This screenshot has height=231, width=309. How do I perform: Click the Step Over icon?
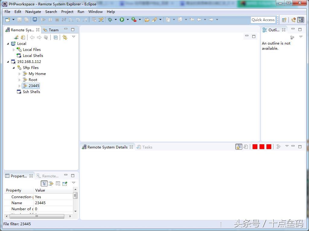pyautogui.click(x=78, y=20)
